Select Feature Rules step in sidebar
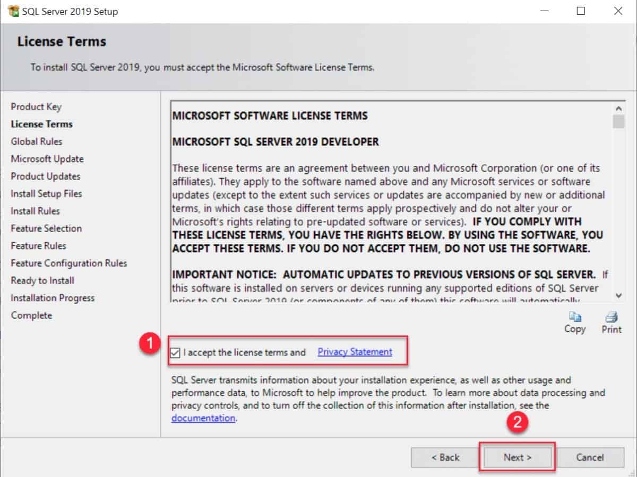This screenshot has width=637, height=477. point(38,246)
